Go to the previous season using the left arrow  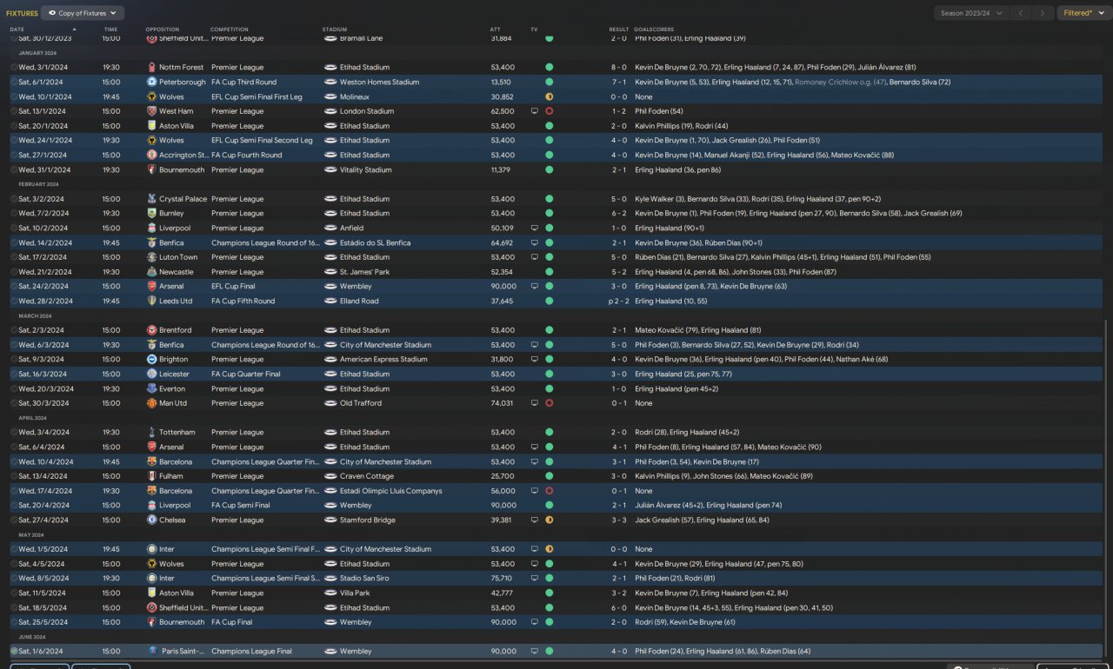tap(1021, 13)
